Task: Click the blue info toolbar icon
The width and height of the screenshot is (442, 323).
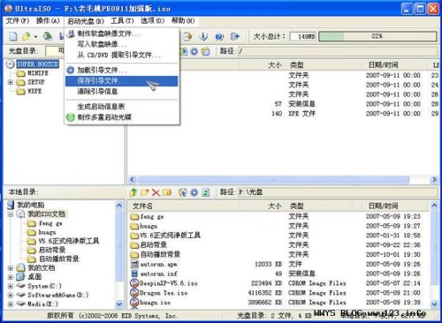Action: pyautogui.click(x=203, y=36)
